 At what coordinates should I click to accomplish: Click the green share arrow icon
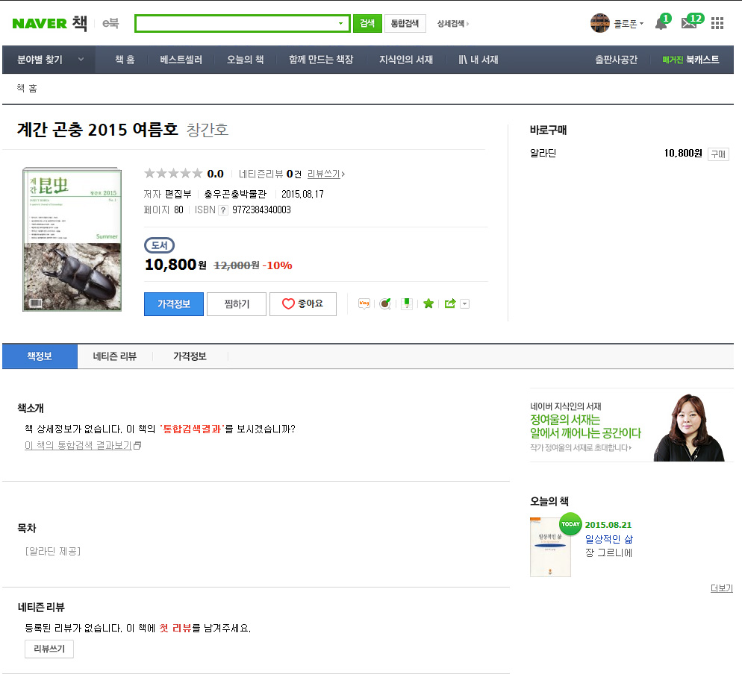coord(450,303)
